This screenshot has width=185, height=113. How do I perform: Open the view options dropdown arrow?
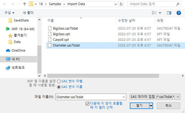click(160, 13)
